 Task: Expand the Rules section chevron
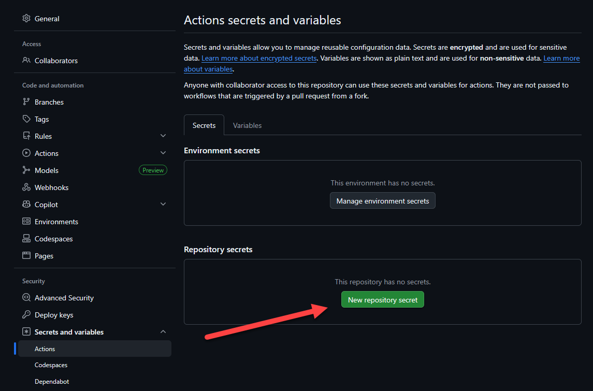point(163,136)
